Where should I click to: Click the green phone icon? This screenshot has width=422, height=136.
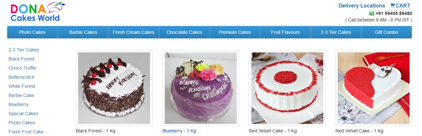(371, 13)
